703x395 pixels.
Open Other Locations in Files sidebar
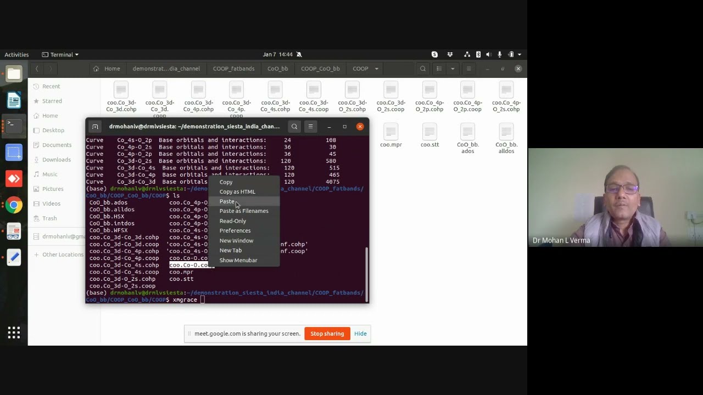[x=63, y=255]
